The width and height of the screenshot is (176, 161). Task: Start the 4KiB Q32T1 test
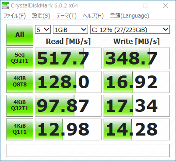[x=20, y=106]
